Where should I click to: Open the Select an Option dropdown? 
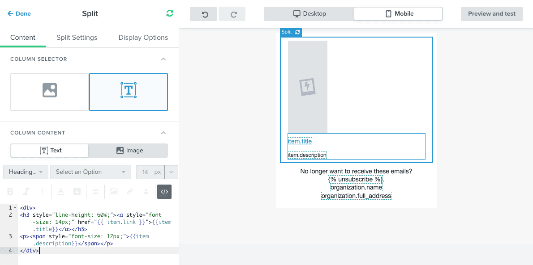[x=90, y=172]
